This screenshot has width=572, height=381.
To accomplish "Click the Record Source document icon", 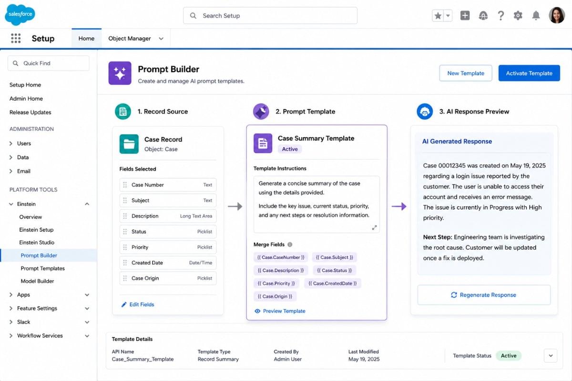I will 123,111.
